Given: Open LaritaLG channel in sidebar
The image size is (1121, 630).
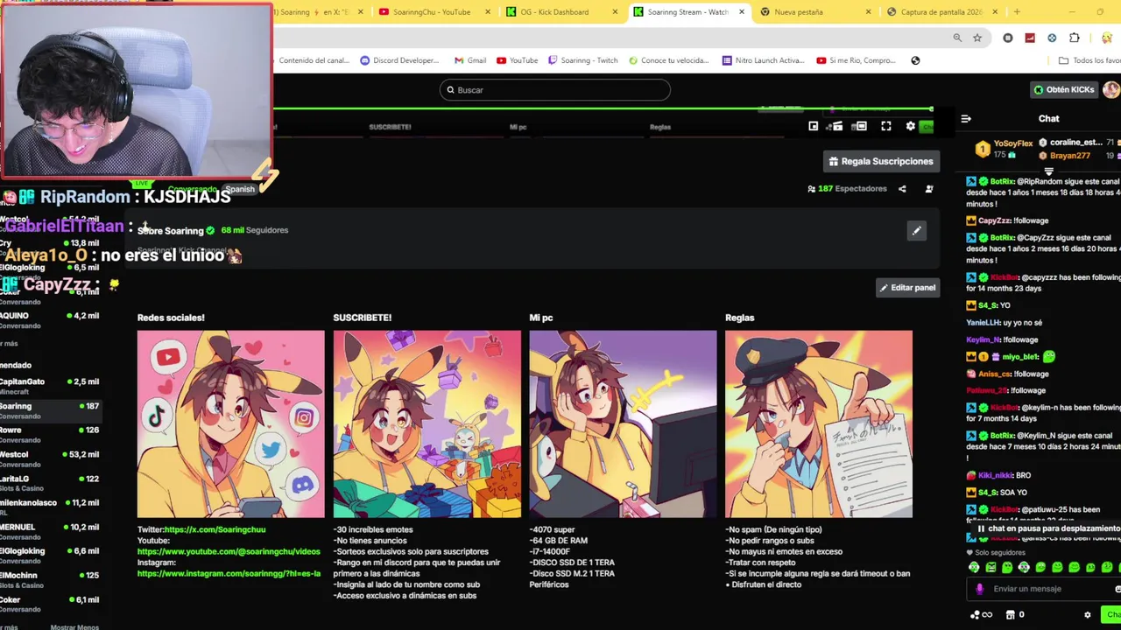Looking at the screenshot, I should [50, 483].
